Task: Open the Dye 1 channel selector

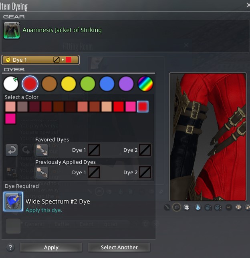Action: [40, 60]
